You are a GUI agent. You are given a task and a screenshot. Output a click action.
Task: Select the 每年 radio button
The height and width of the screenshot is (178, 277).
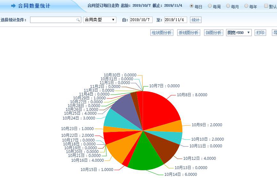pos(246,6)
